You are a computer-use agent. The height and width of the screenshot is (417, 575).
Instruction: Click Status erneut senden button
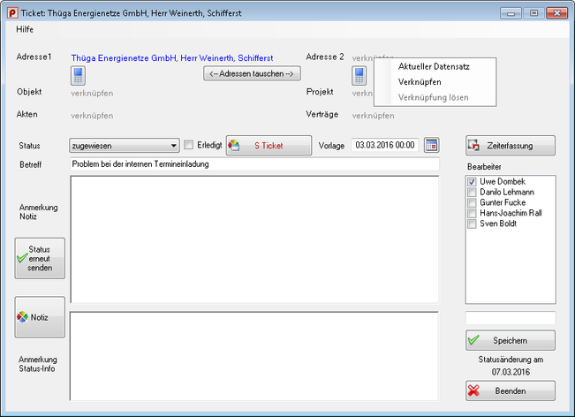coord(40,258)
